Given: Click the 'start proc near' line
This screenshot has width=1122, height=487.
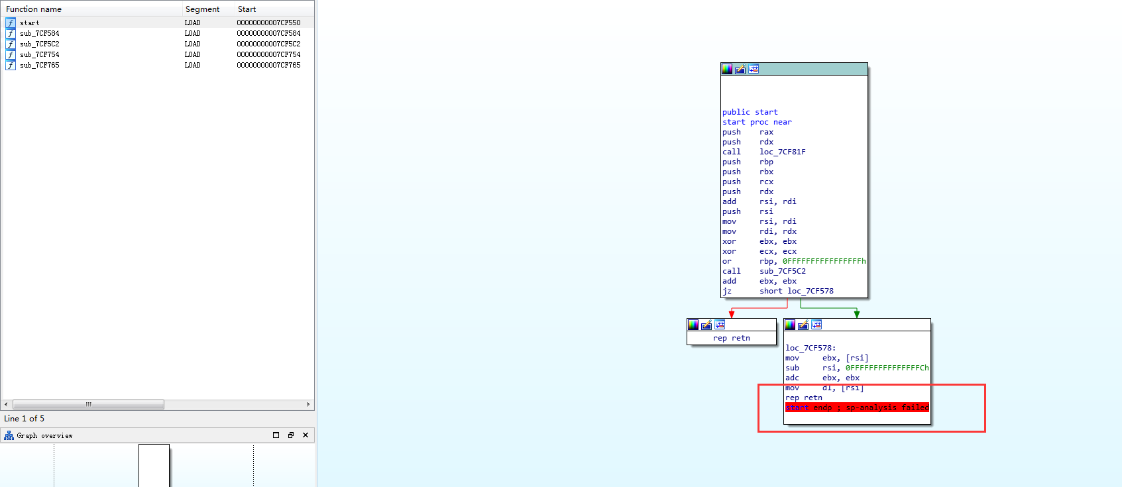Looking at the screenshot, I should point(757,122).
